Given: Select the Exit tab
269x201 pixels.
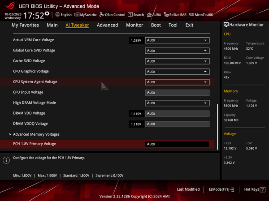Looking at the screenshot, I should pyautogui.click(x=189, y=25).
